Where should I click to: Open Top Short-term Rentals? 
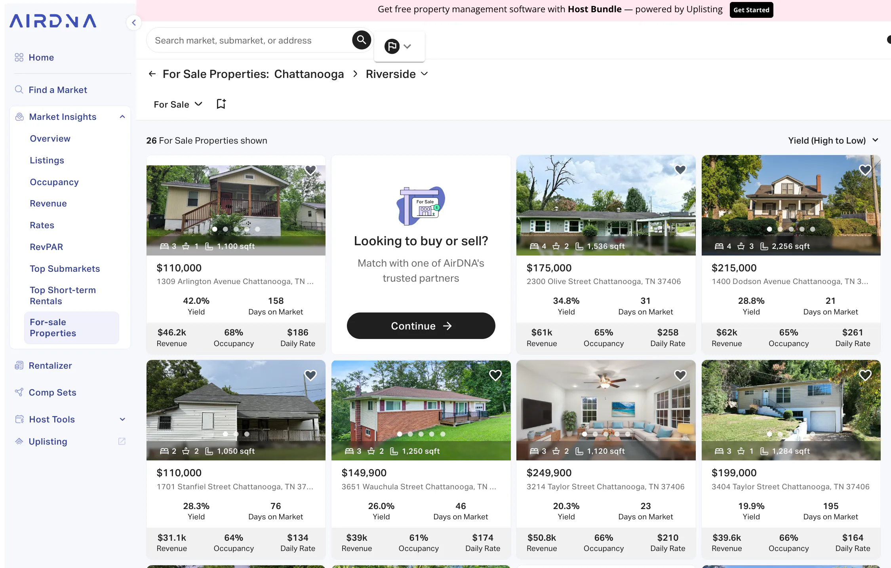click(63, 295)
